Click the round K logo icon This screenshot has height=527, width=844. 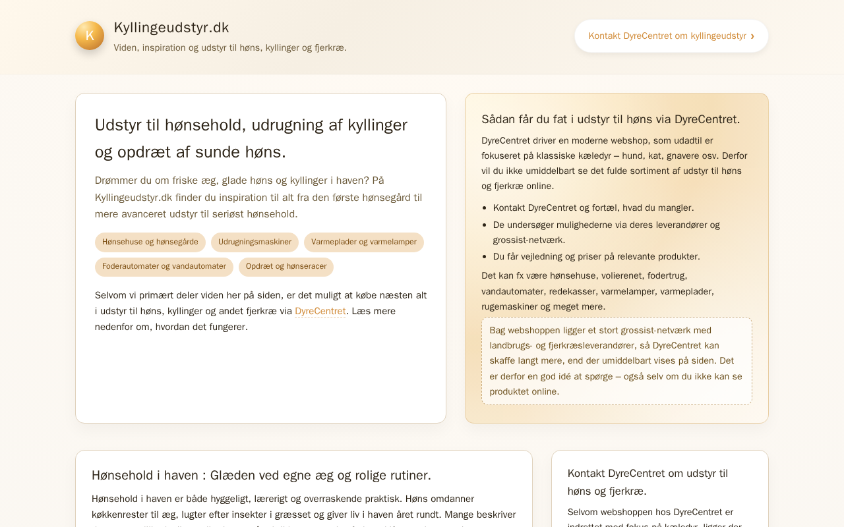pyautogui.click(x=90, y=36)
